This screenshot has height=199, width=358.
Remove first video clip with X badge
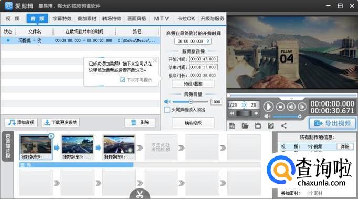(x=51, y=136)
